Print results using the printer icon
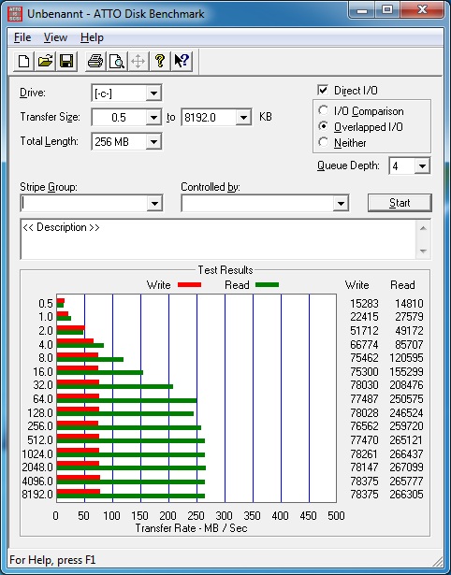The width and height of the screenshot is (451, 575). point(95,61)
